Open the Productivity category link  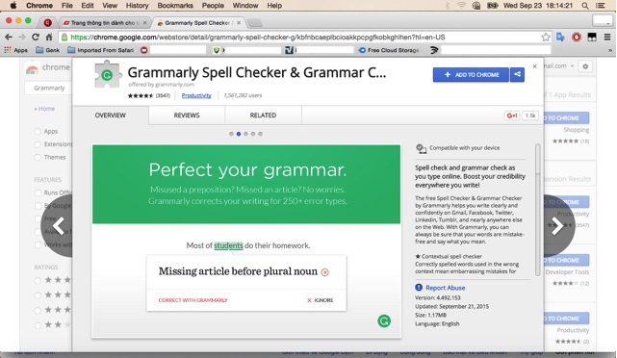pyautogui.click(x=196, y=95)
